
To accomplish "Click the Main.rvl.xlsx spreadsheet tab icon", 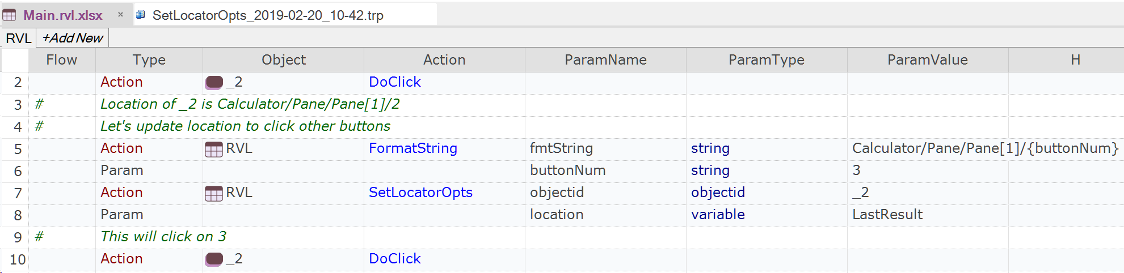I will click(10, 15).
